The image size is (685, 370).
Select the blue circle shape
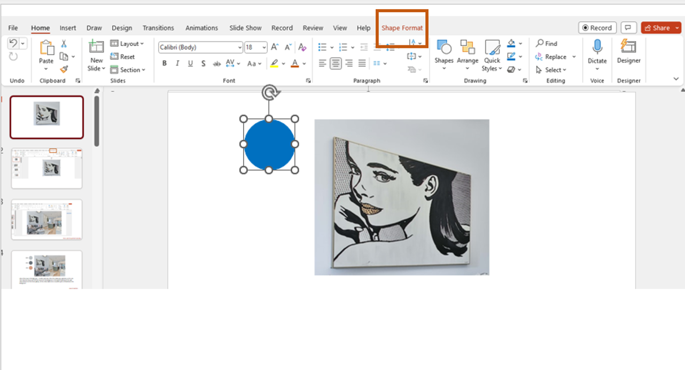269,144
